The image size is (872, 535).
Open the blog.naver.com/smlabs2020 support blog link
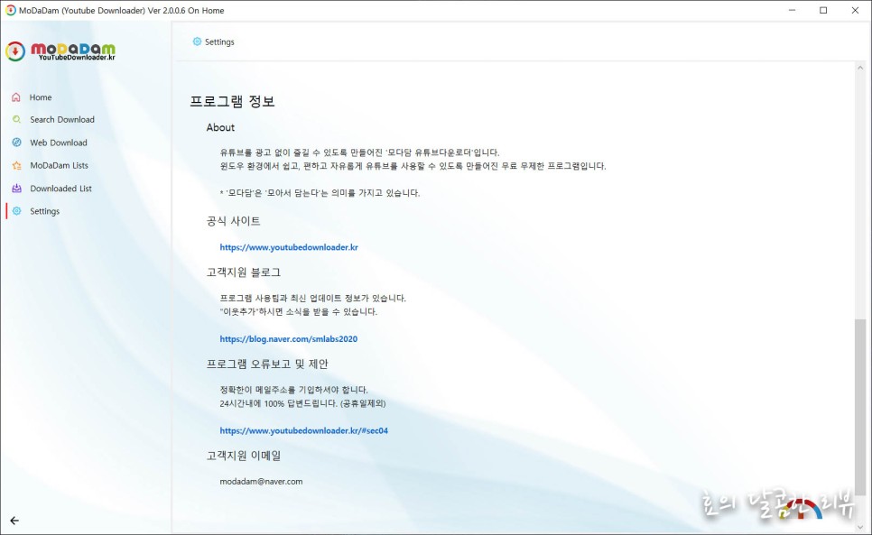288,338
